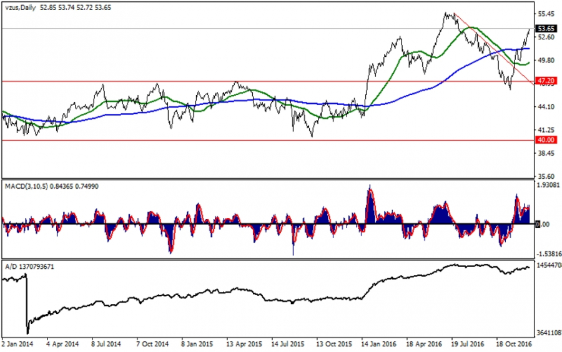Select the current price tag 53.65
562x352 pixels.
pos(546,29)
